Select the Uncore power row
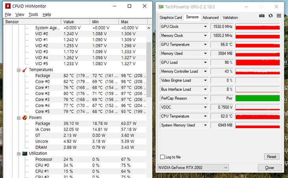The width and height of the screenshot is (288, 178). point(90,141)
